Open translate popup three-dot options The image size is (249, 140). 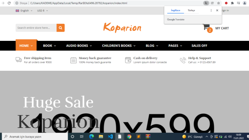pos(211,10)
